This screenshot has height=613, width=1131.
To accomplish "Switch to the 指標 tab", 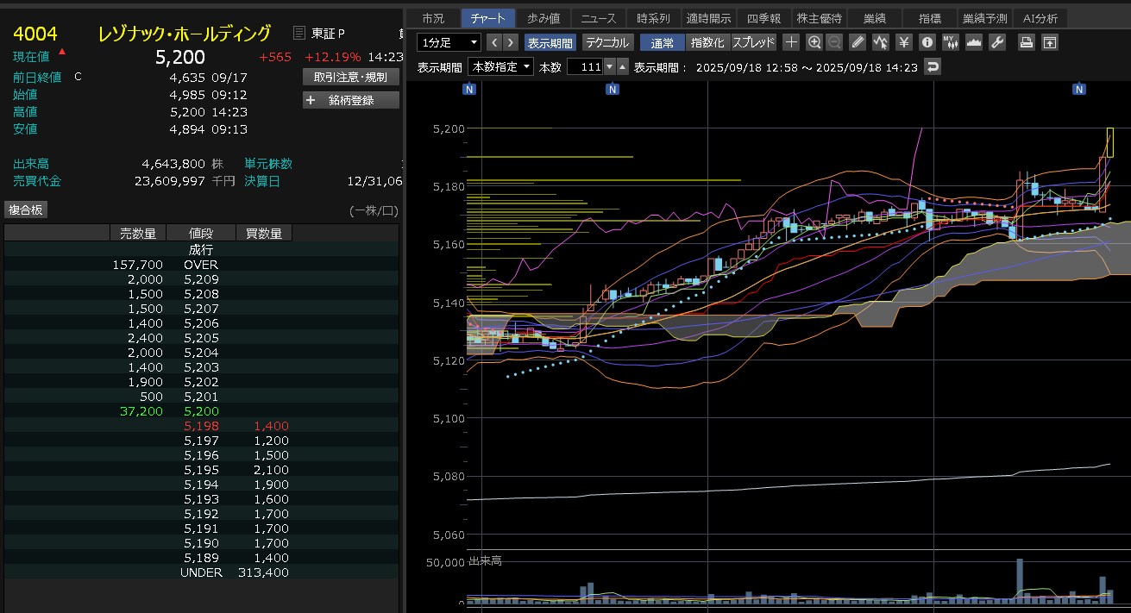I will pos(929,17).
